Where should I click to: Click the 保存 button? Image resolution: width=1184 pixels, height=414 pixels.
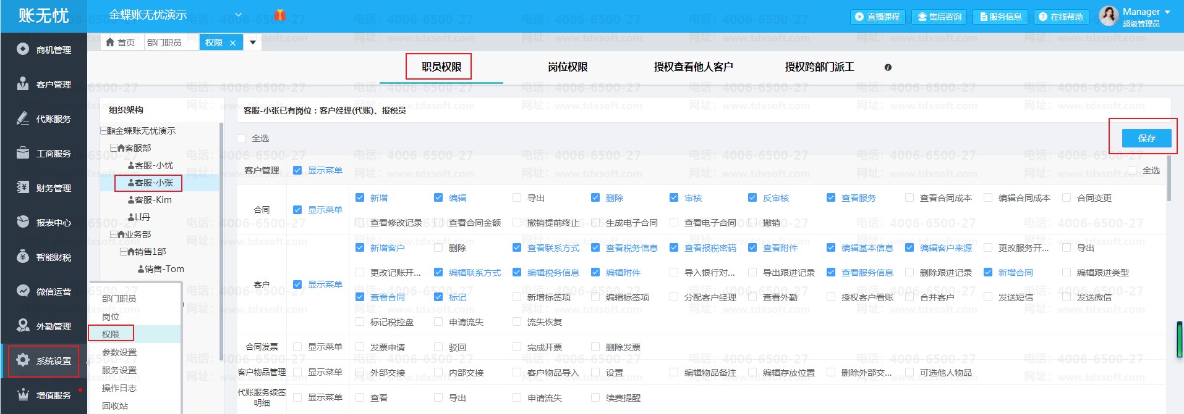tap(1146, 138)
